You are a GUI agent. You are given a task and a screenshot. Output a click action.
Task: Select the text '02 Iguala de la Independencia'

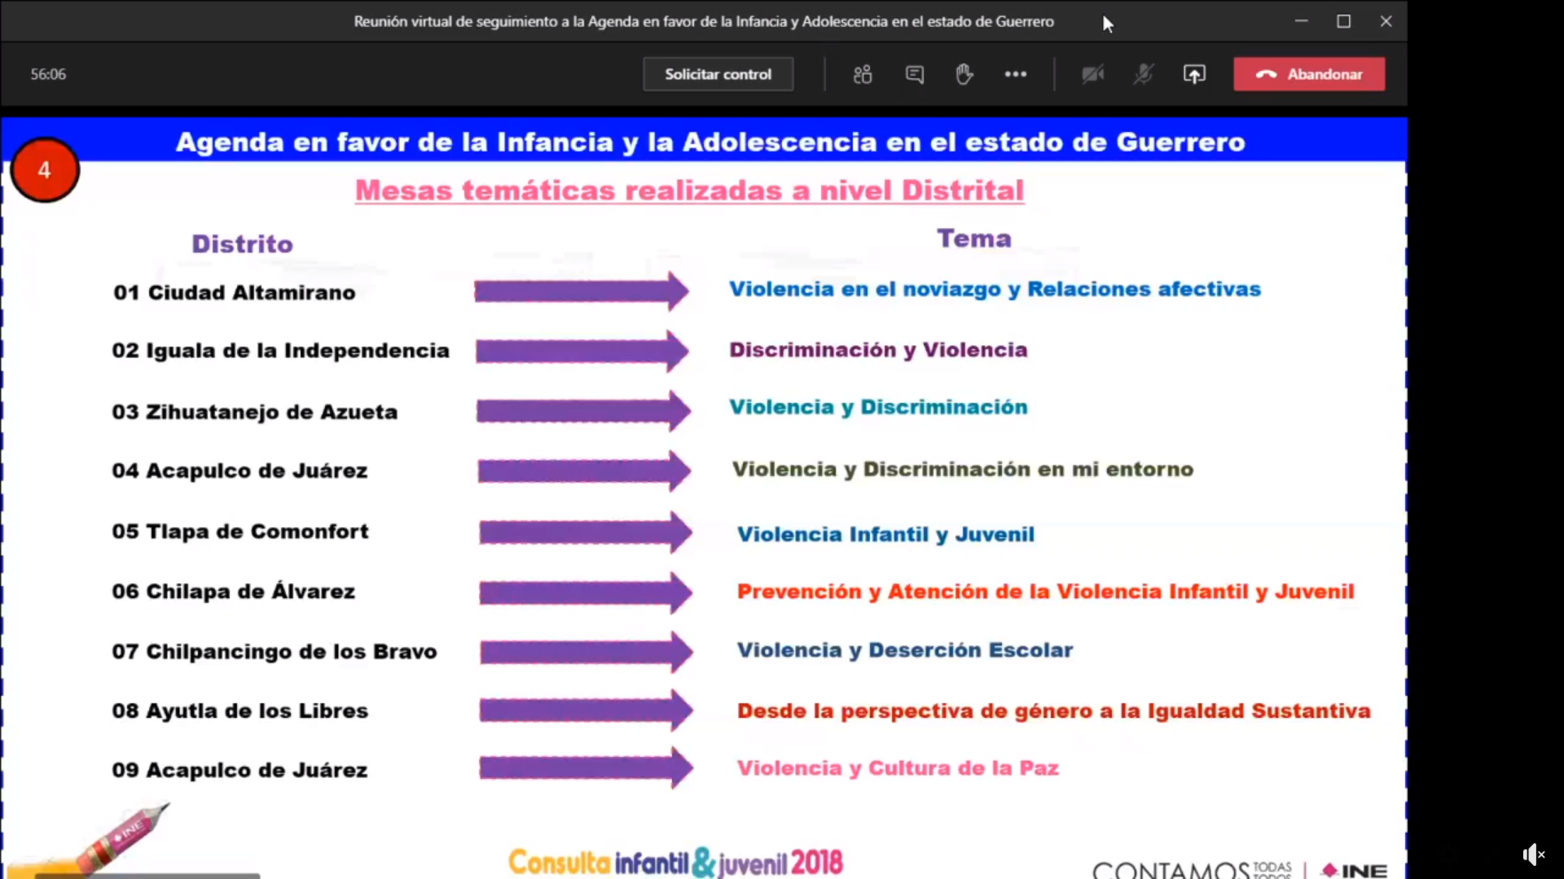[280, 351]
